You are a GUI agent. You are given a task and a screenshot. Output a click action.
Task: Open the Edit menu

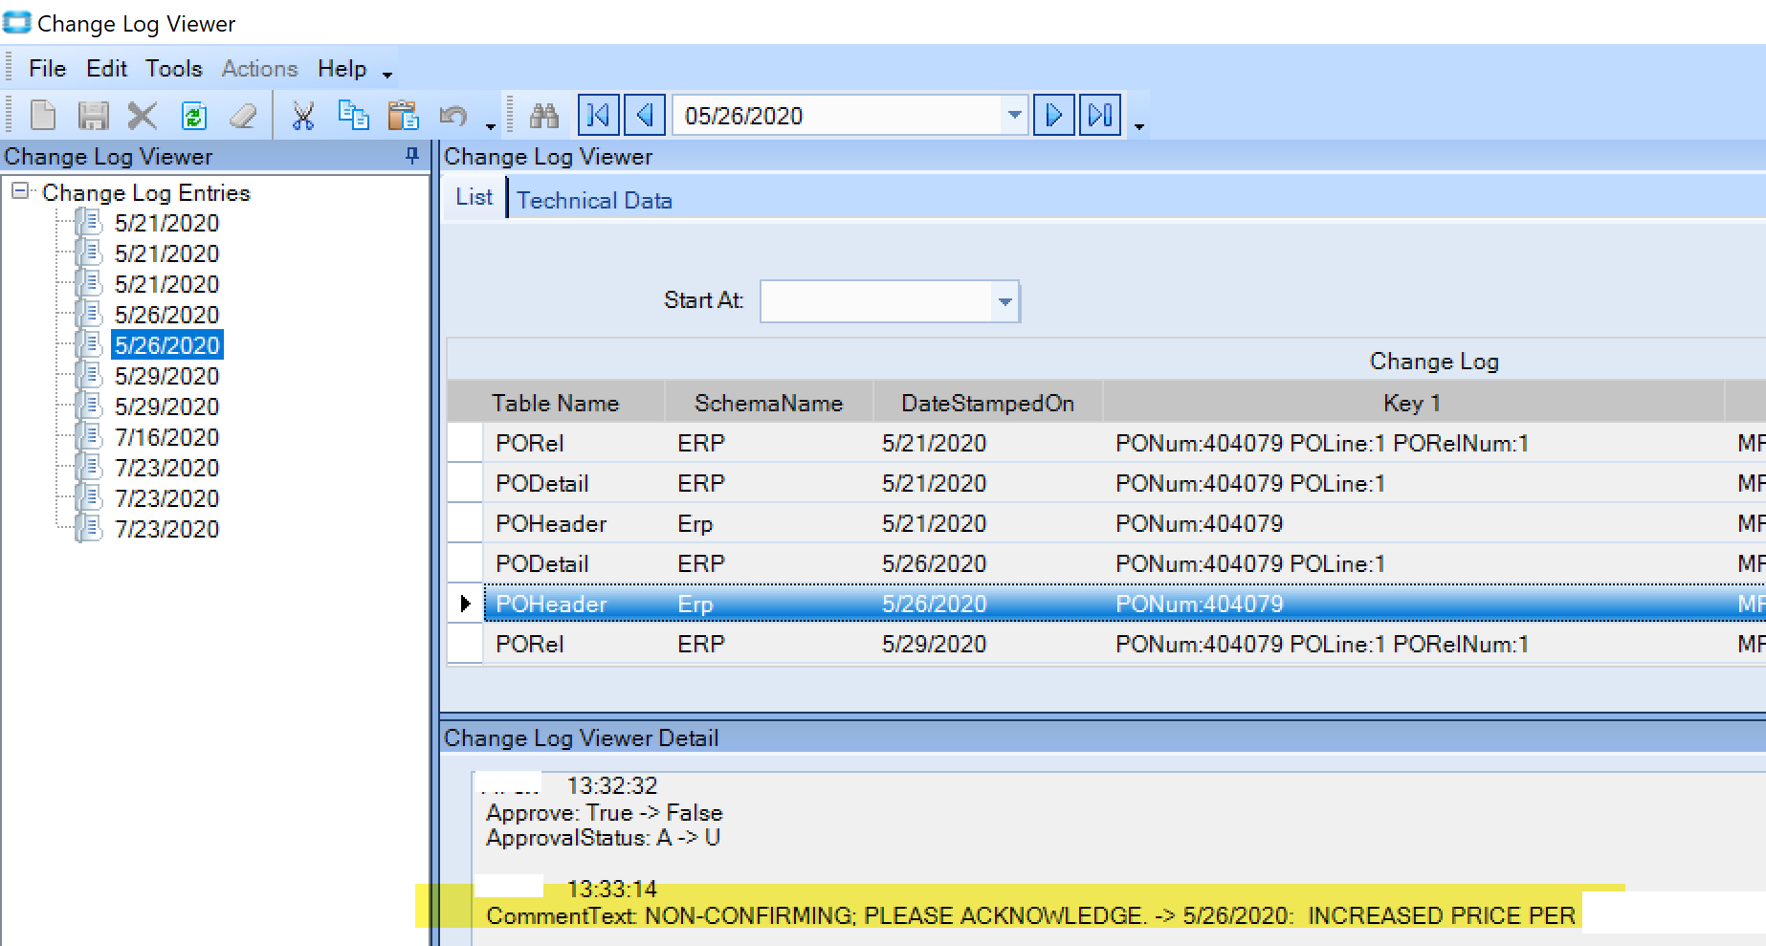click(x=106, y=69)
